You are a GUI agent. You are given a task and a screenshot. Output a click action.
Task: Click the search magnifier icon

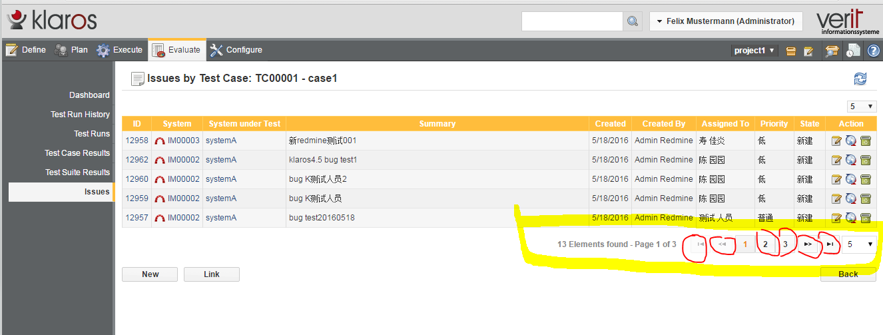click(x=633, y=21)
